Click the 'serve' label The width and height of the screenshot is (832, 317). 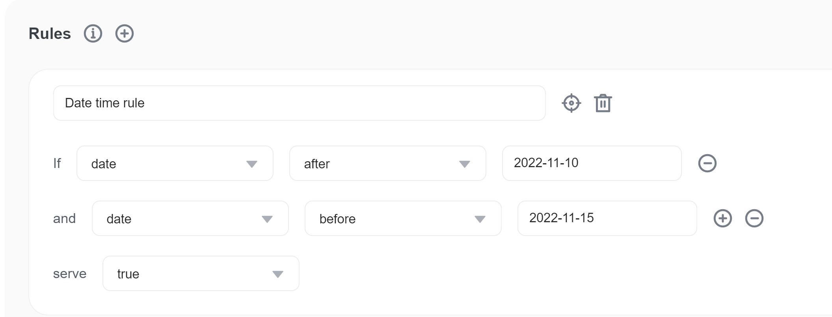click(x=70, y=273)
